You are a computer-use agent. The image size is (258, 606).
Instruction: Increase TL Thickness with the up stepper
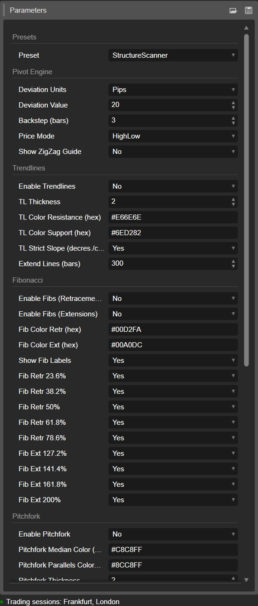233,200
